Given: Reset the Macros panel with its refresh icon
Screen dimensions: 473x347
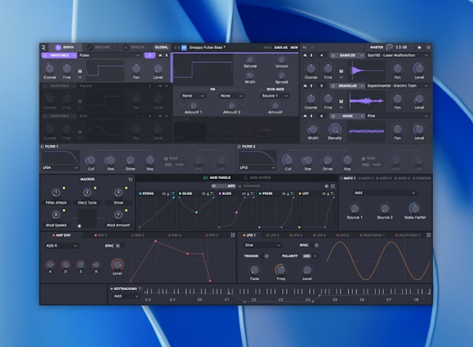Looking at the screenshot, I should (130, 178).
